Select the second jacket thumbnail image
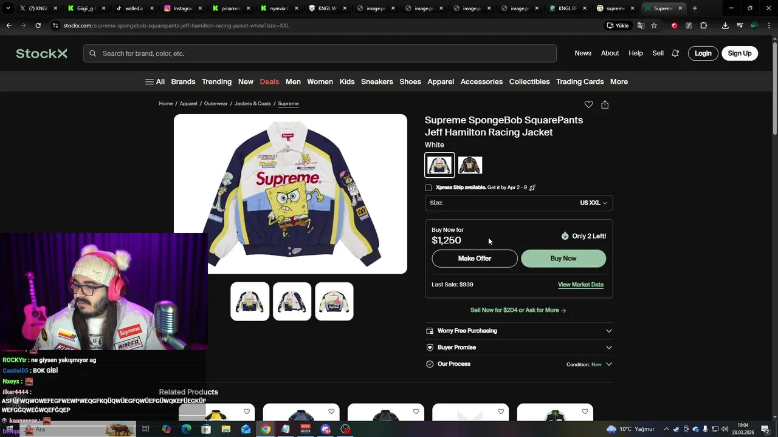This screenshot has width=778, height=437. tap(292, 302)
